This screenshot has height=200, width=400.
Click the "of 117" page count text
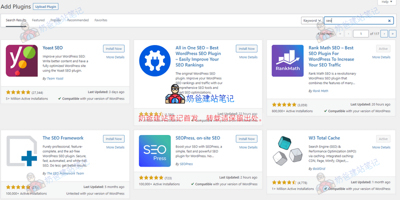(x=374, y=33)
